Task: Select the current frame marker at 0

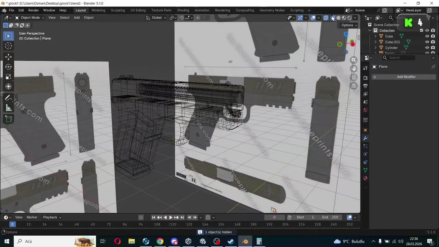Action: coord(12,224)
